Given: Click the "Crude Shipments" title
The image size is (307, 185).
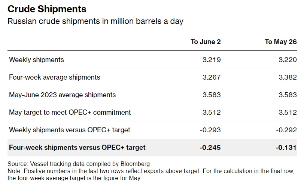Looking at the screenshot, I should 47,9.
